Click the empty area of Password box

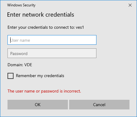pyautogui.click(x=62, y=53)
